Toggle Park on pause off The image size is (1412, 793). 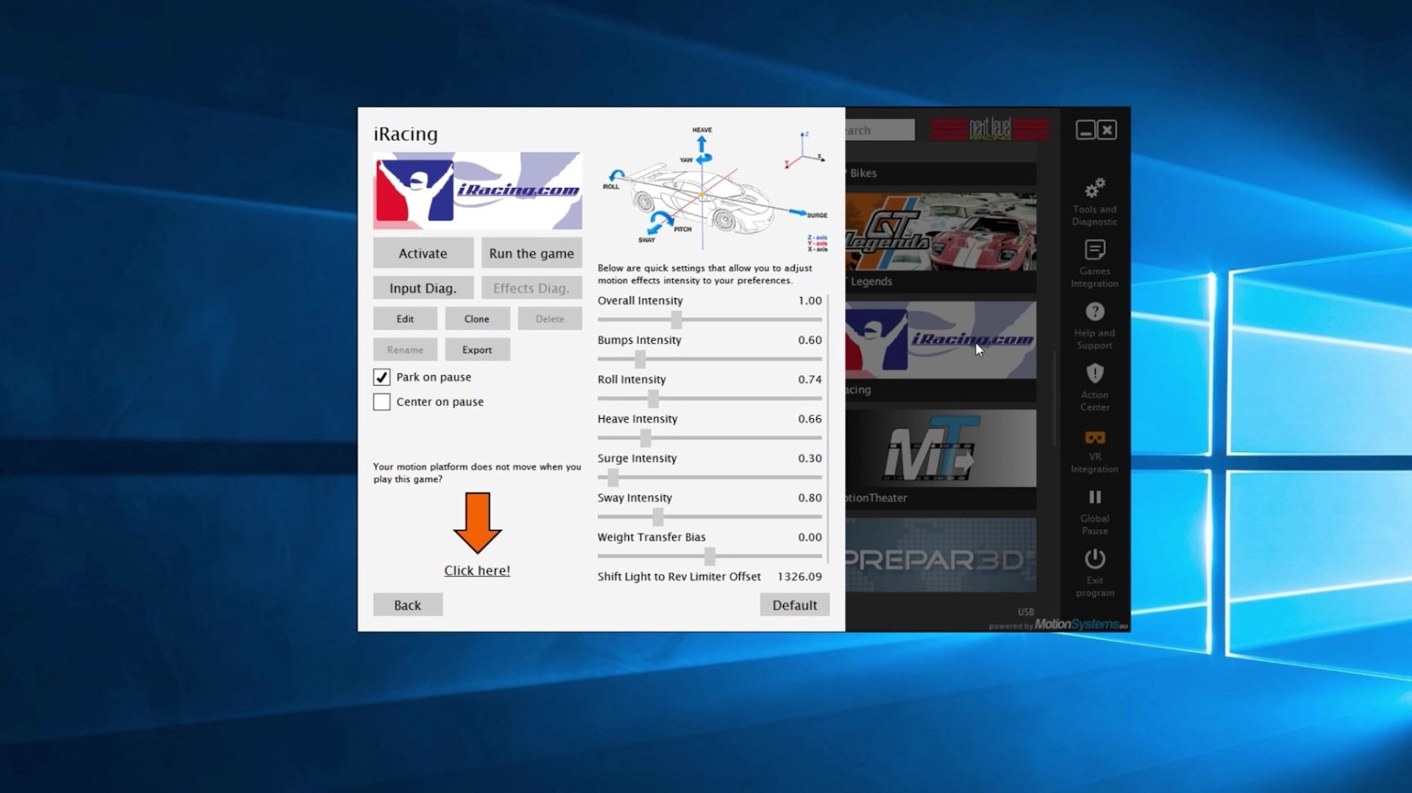coord(381,377)
